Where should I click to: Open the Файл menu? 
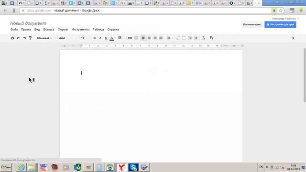pyautogui.click(x=14, y=30)
